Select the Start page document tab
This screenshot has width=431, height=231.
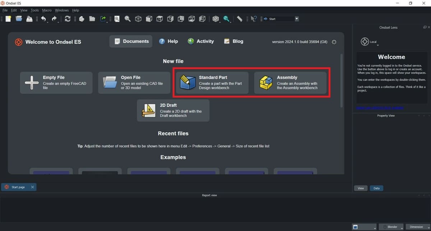pos(19,187)
